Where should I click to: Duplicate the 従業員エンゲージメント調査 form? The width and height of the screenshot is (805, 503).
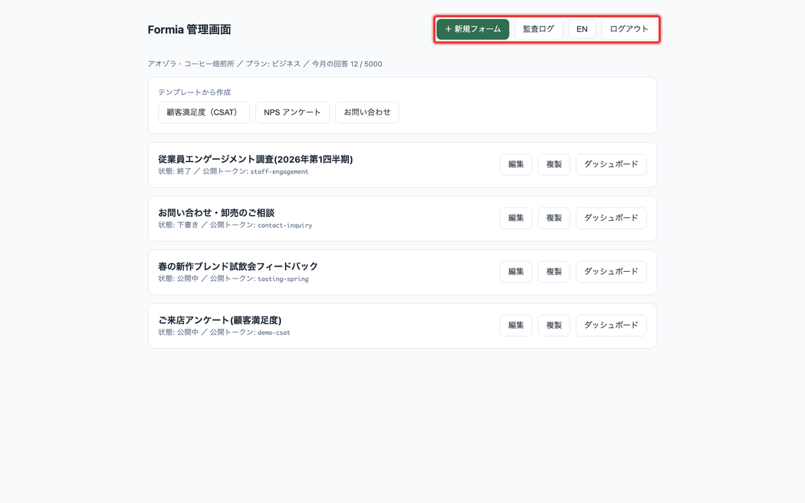tap(554, 165)
